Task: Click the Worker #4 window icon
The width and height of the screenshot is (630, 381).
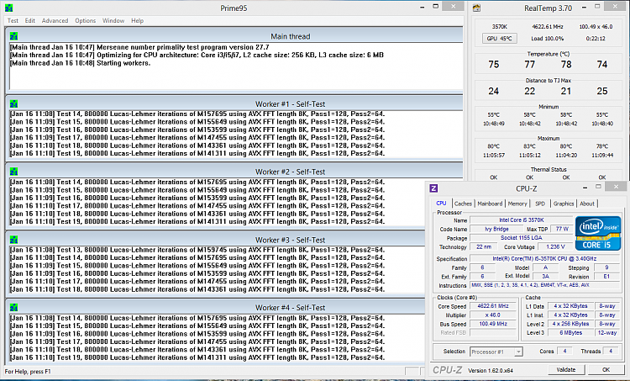Action: click(x=13, y=307)
